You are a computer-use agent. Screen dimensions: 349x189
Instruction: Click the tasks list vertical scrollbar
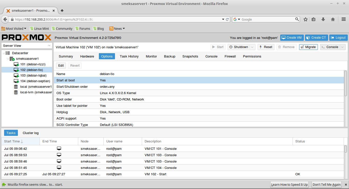pos(345,149)
